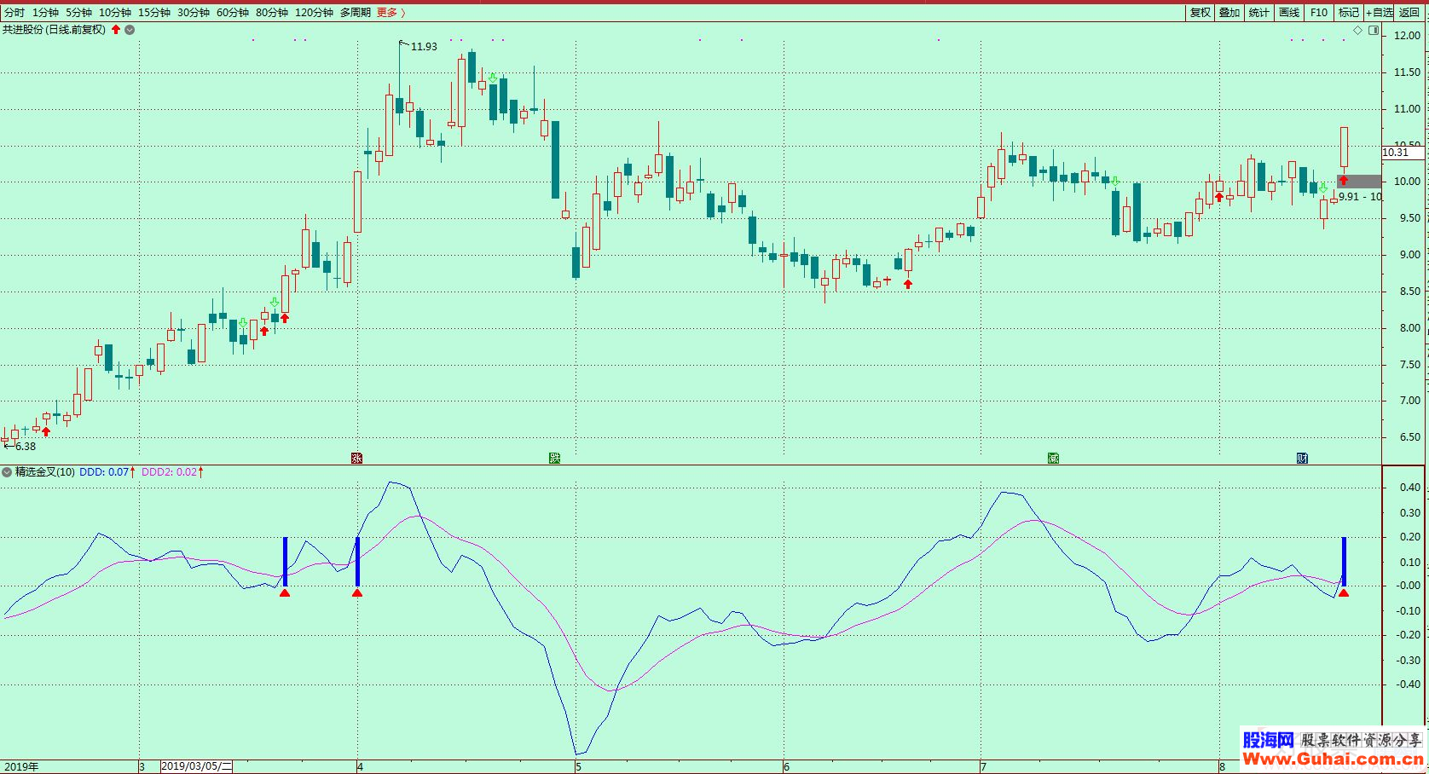
Task: Click the green sell arrow near 11.50 peak
Action: [493, 78]
